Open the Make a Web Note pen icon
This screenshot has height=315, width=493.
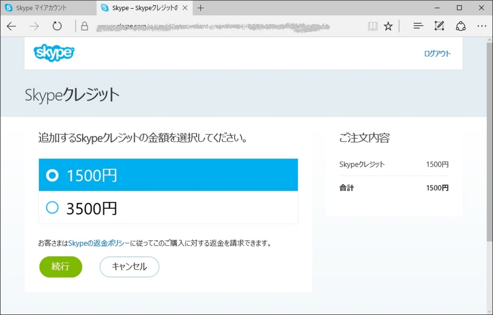439,26
